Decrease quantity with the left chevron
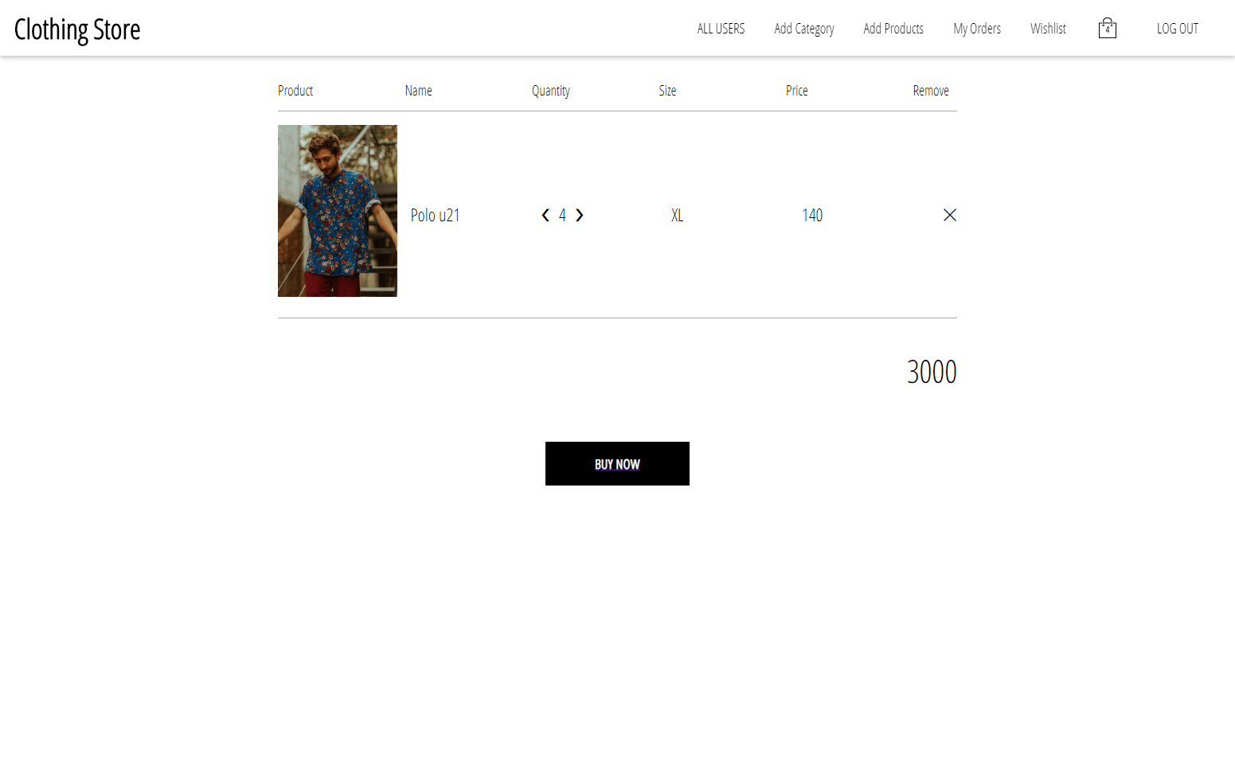This screenshot has width=1235, height=784. 545,215
